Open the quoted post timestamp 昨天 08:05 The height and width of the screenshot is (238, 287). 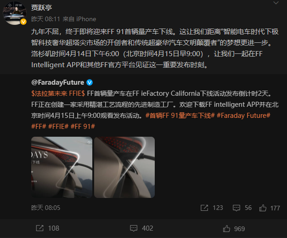coord(45,208)
